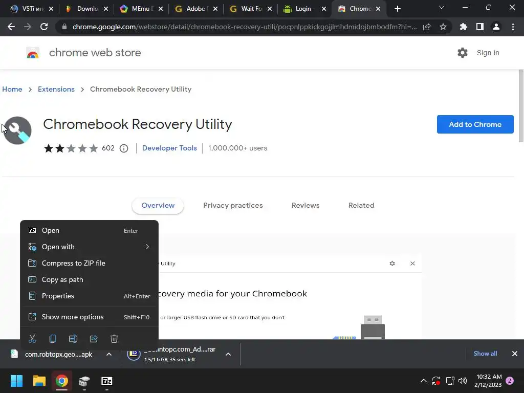This screenshot has width=524, height=393.
Task: Open Properties from the context menu
Action: tap(89, 296)
